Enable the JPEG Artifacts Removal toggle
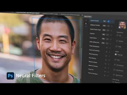 [107, 43]
